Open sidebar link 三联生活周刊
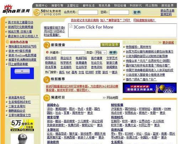Image resolution: width=178 pixels, height=144 pixels. (x=17, y=106)
